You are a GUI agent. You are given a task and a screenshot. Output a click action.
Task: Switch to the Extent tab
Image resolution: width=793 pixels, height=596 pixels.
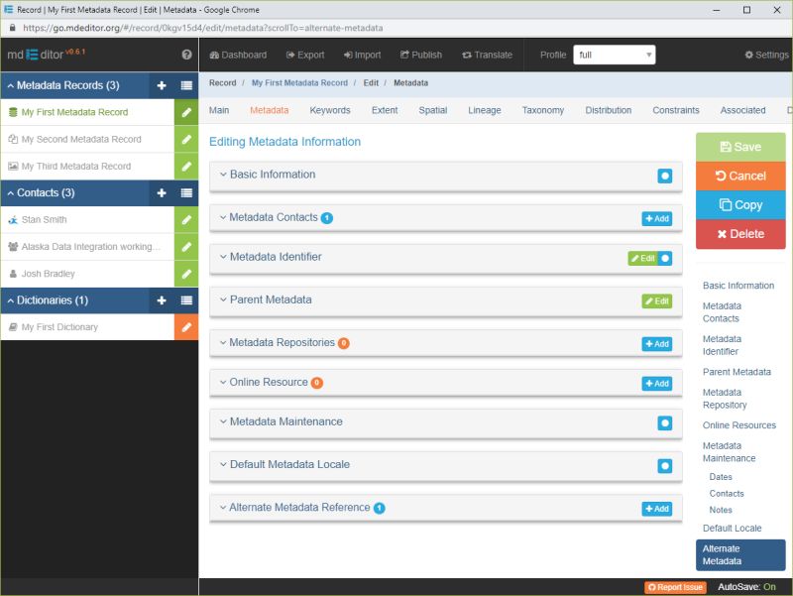point(385,110)
